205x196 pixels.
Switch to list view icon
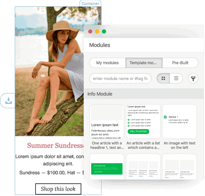click(x=176, y=79)
